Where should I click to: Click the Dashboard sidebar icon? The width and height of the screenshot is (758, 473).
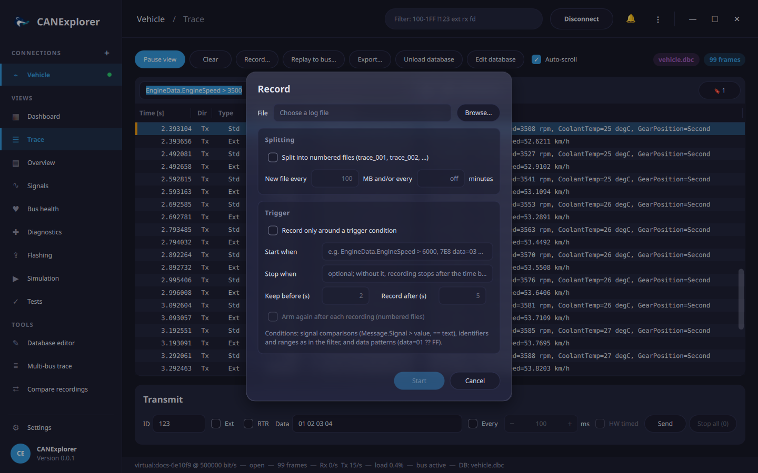pos(16,117)
